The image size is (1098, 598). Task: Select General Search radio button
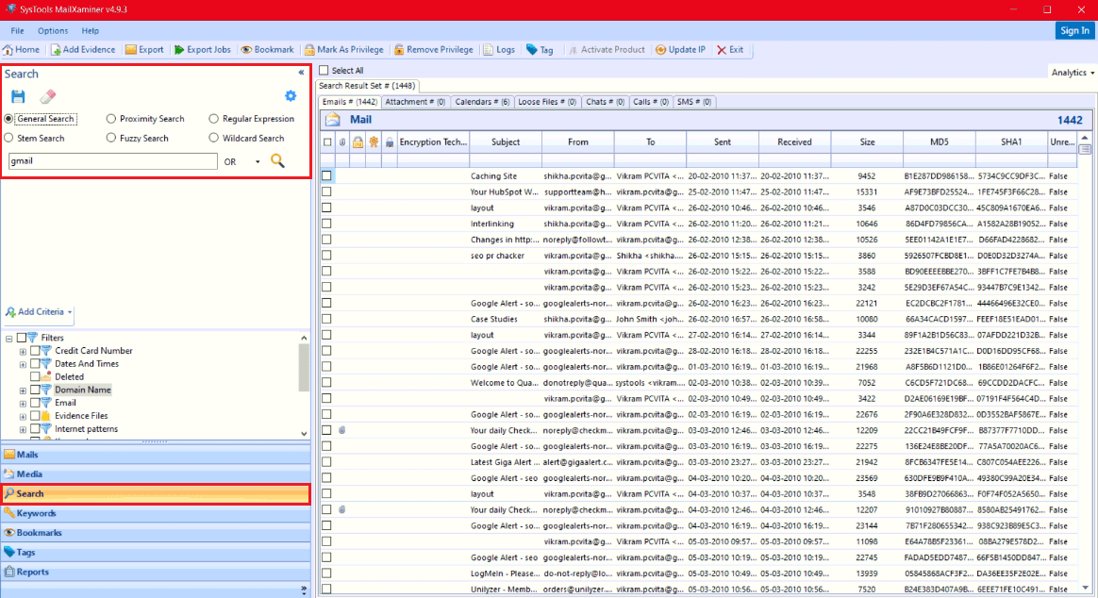[8, 119]
